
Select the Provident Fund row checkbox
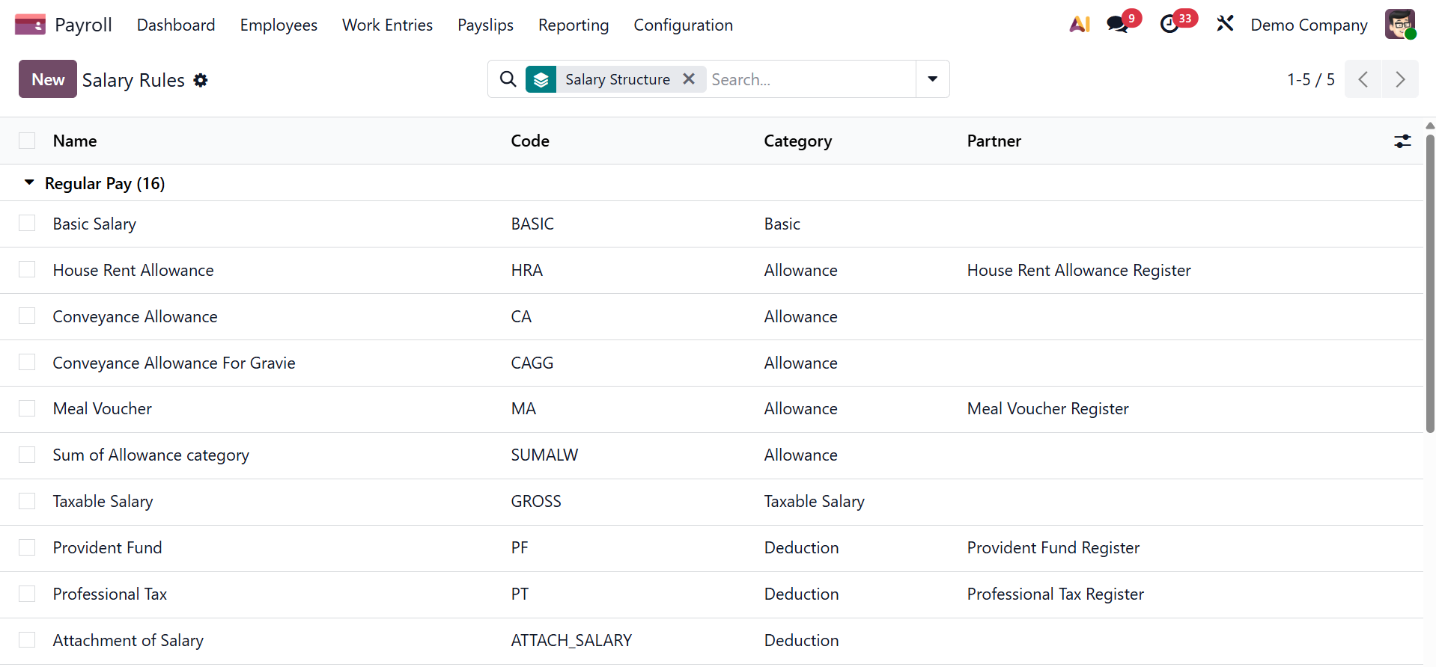click(27, 547)
